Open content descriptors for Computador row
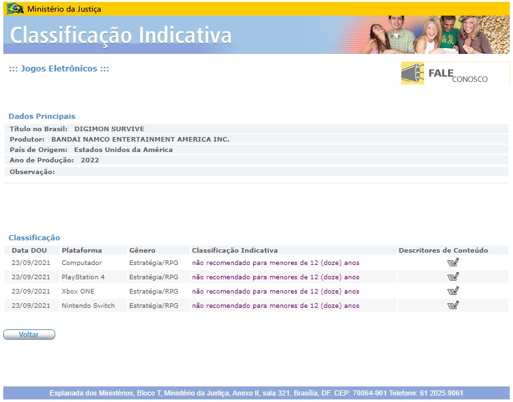513x402 pixels. [453, 262]
